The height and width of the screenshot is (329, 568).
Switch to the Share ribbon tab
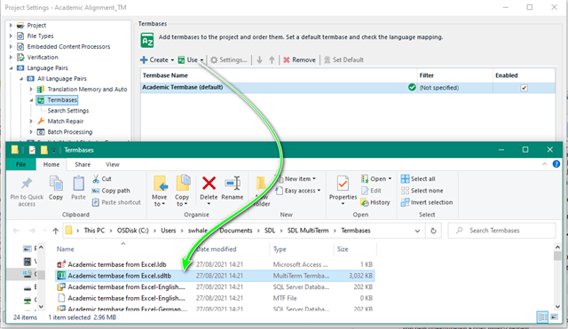pyautogui.click(x=83, y=164)
